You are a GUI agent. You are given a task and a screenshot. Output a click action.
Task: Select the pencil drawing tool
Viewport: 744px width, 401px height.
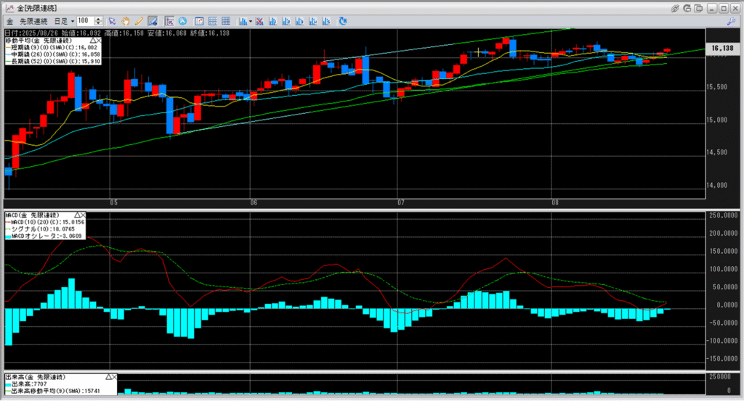139,21
